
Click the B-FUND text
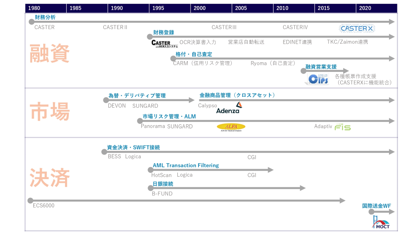tap(162, 194)
